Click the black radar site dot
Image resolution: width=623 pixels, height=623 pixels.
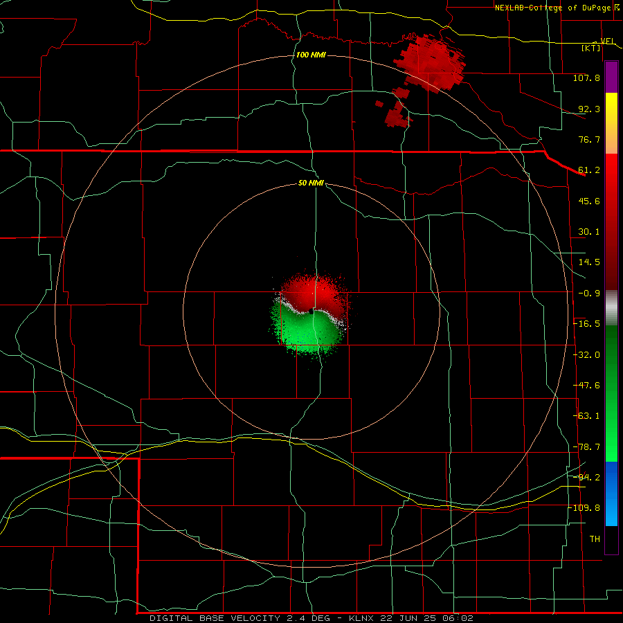coord(311,311)
